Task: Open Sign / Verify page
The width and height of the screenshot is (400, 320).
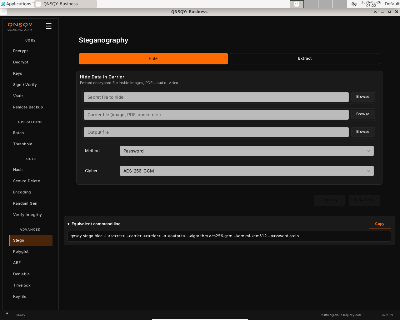Action: (x=30, y=85)
